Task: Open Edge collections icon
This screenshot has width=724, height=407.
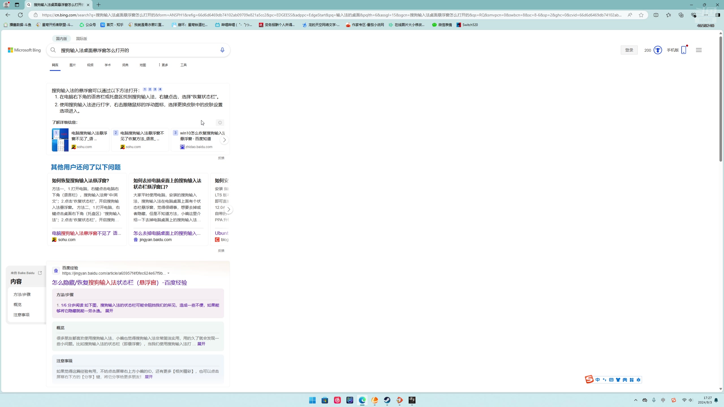Action: pyautogui.click(x=681, y=15)
